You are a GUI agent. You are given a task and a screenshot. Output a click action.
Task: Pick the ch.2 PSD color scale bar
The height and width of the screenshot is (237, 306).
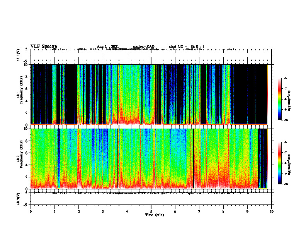[279, 163]
